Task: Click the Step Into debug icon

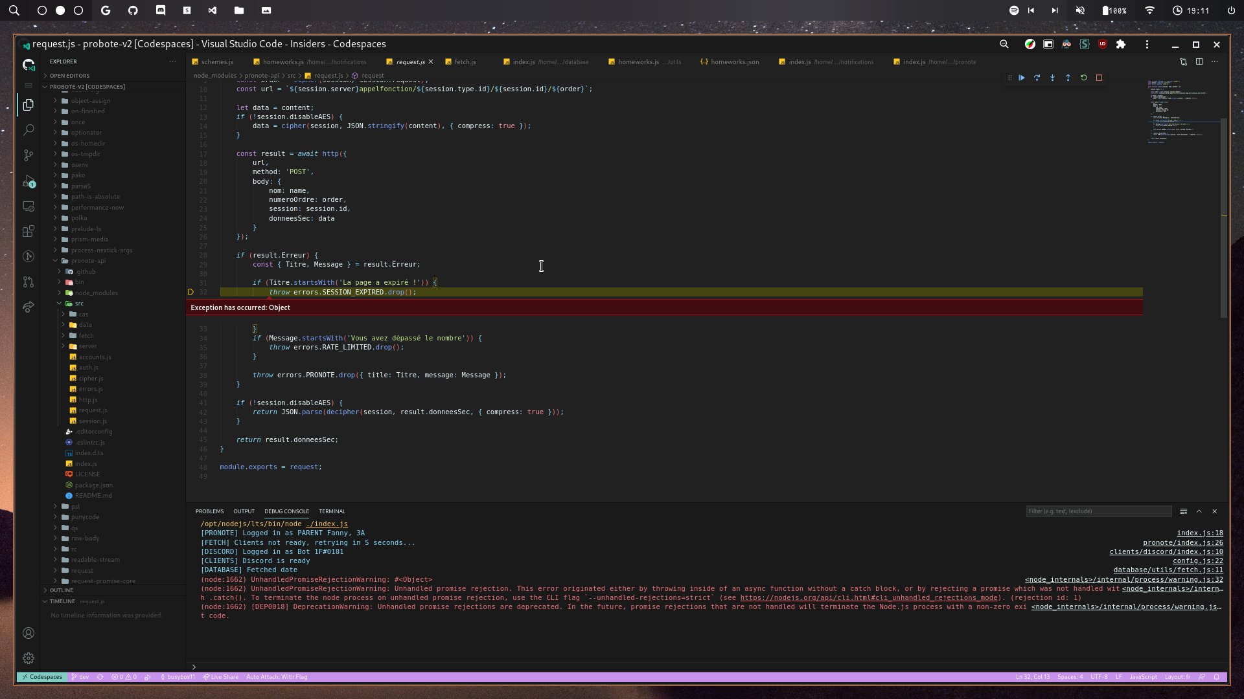Action: coord(1053,78)
